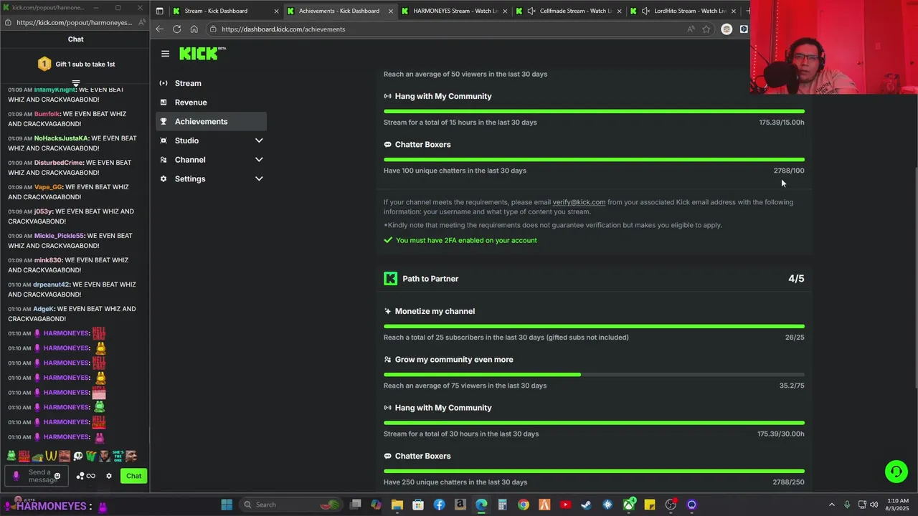Open the volume control in system tray

pyautogui.click(x=874, y=505)
